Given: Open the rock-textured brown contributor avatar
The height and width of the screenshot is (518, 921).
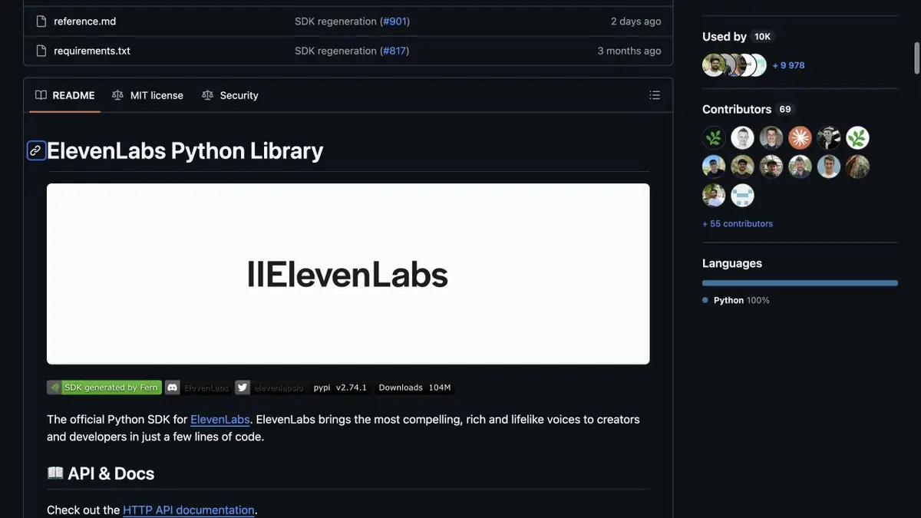Looking at the screenshot, I should tap(857, 167).
